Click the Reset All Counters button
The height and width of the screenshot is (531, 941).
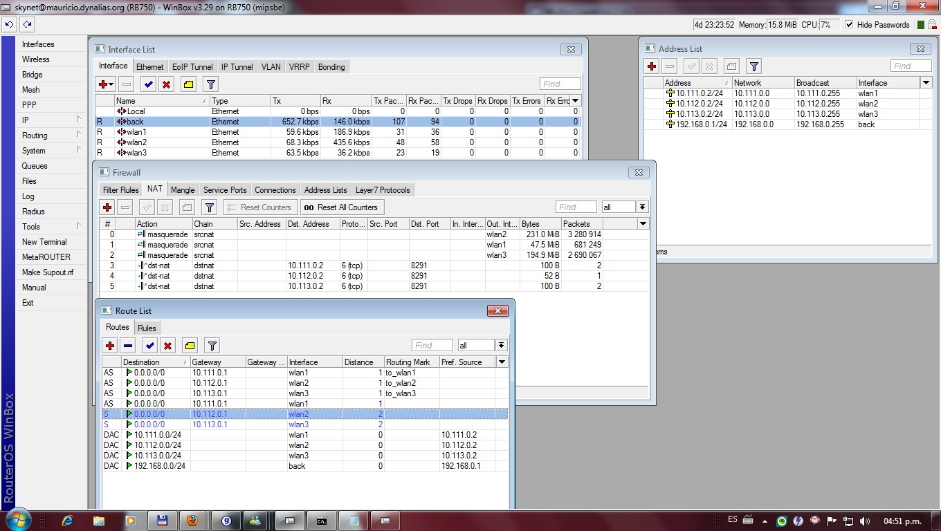(342, 207)
